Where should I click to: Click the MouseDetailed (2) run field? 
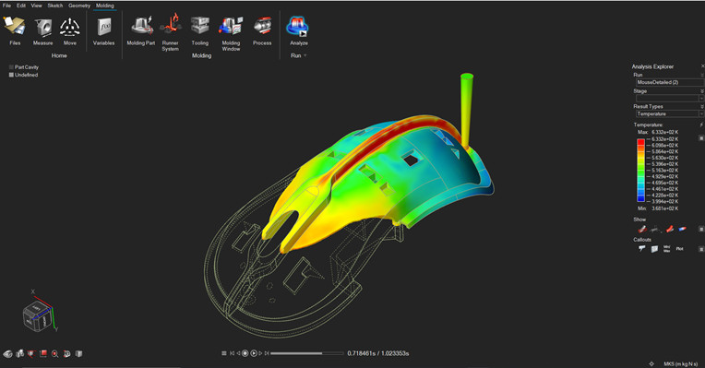[669, 83]
